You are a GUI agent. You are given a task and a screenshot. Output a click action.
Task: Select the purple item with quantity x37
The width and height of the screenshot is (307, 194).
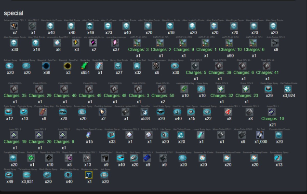(x=116, y=42)
